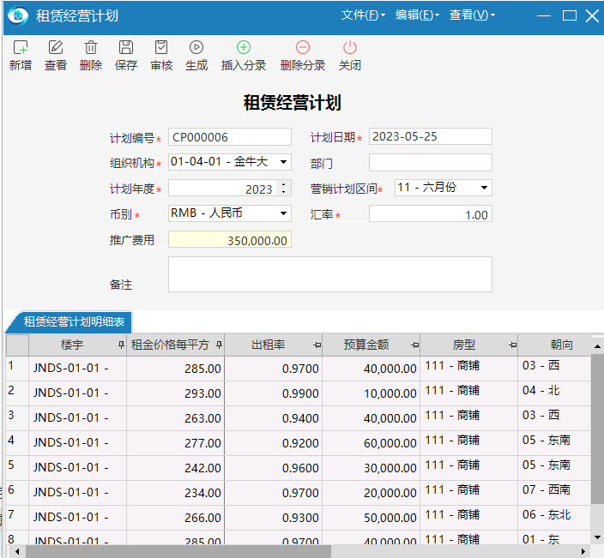Click rent price cell 285.00 in row 1
Viewport: 604px width, 558px height.
175,369
